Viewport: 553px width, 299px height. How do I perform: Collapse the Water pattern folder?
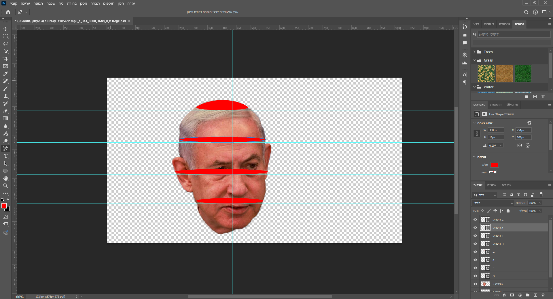point(474,87)
